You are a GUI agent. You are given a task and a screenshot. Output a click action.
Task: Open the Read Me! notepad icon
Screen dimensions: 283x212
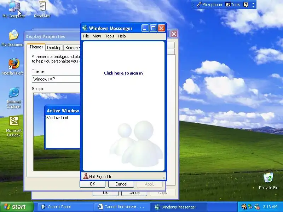42,9
